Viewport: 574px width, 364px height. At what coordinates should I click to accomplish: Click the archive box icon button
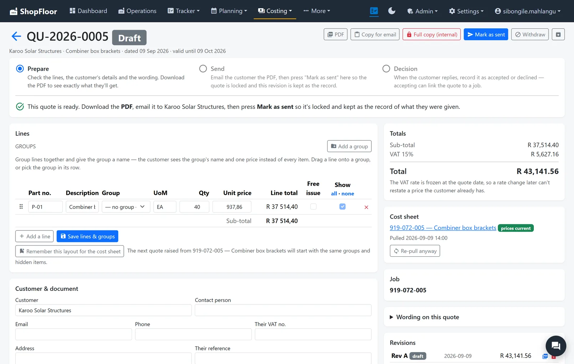(x=558, y=34)
